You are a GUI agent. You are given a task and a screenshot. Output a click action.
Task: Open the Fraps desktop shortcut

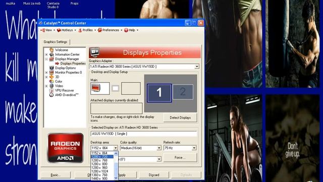coord(74,4)
